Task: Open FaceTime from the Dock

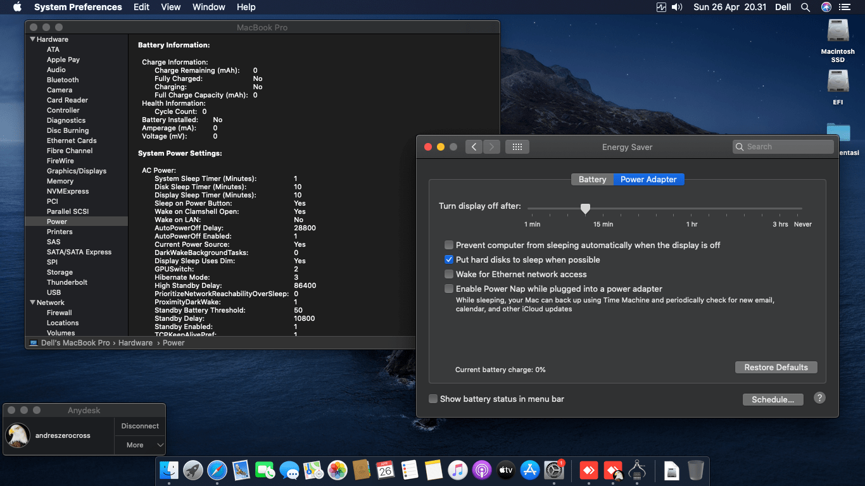Action: pyautogui.click(x=265, y=470)
